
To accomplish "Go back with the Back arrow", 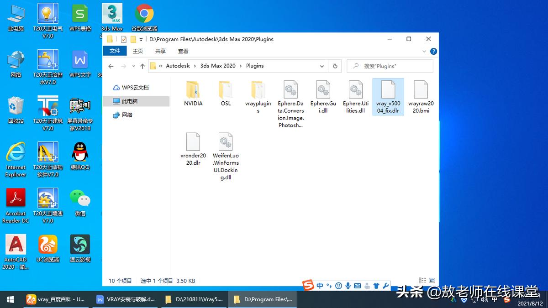I will tap(111, 66).
